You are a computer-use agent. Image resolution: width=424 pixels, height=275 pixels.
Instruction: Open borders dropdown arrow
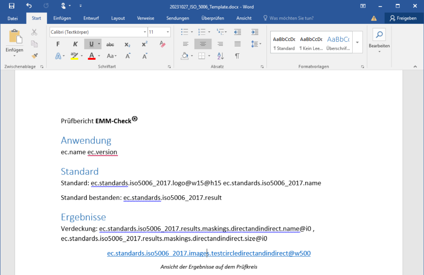point(209,56)
